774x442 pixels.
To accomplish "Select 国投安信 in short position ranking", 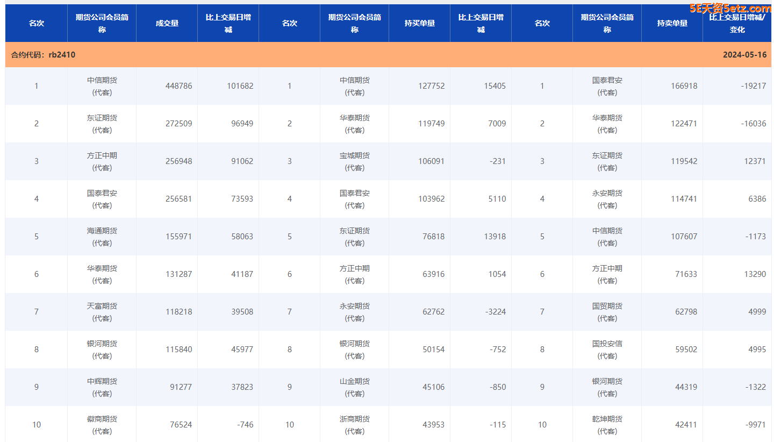I will [607, 344].
